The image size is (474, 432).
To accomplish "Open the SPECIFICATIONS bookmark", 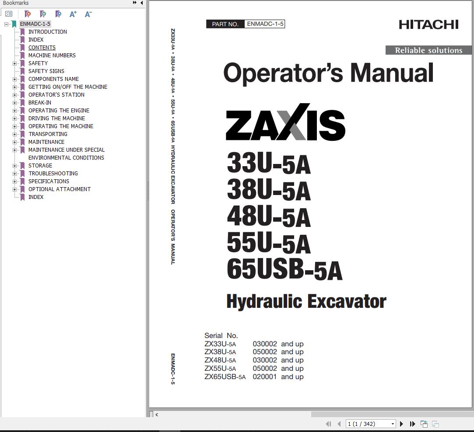I will pos(49,181).
